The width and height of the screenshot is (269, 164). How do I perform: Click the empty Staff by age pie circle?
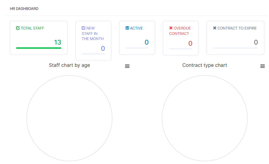69,118
